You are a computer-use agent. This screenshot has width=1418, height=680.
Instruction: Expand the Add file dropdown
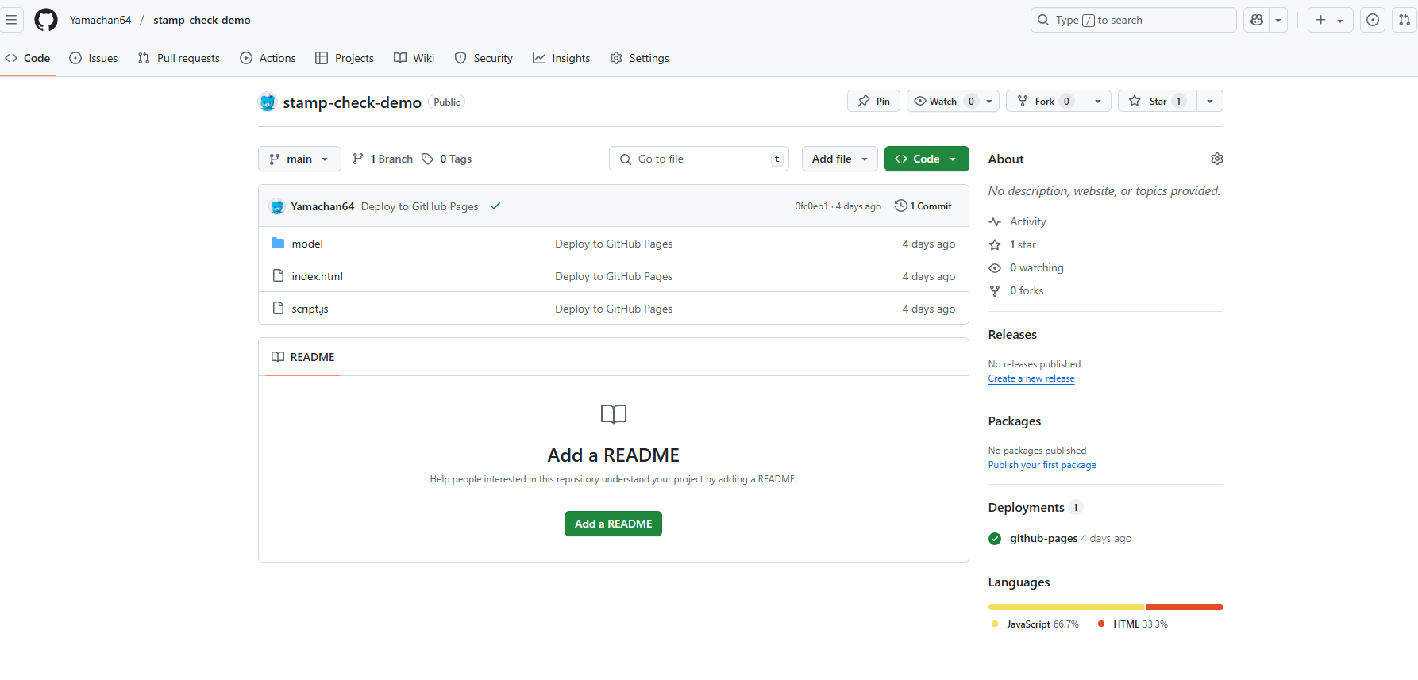(840, 159)
